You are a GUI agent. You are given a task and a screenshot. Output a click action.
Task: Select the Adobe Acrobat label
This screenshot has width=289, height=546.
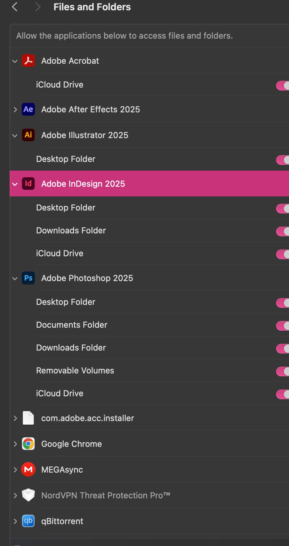[x=70, y=61]
